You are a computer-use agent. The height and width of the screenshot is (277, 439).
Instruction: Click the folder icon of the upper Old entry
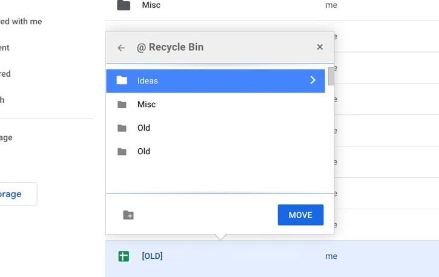tap(122, 128)
